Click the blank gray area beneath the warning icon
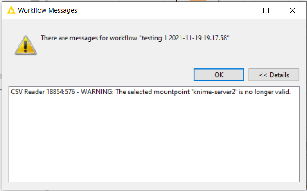The image size is (307, 191). (x=26, y=67)
